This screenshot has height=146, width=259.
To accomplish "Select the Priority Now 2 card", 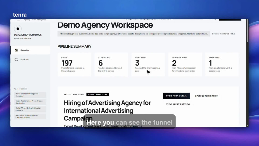I will (185, 65).
